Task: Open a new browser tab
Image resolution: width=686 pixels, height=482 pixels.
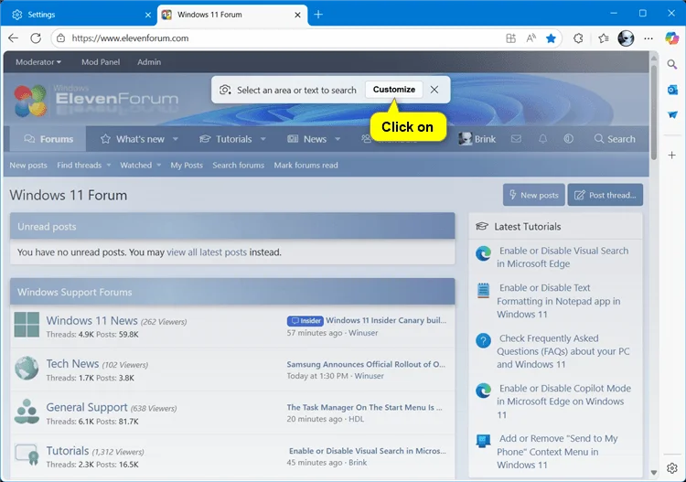Action: (x=318, y=15)
